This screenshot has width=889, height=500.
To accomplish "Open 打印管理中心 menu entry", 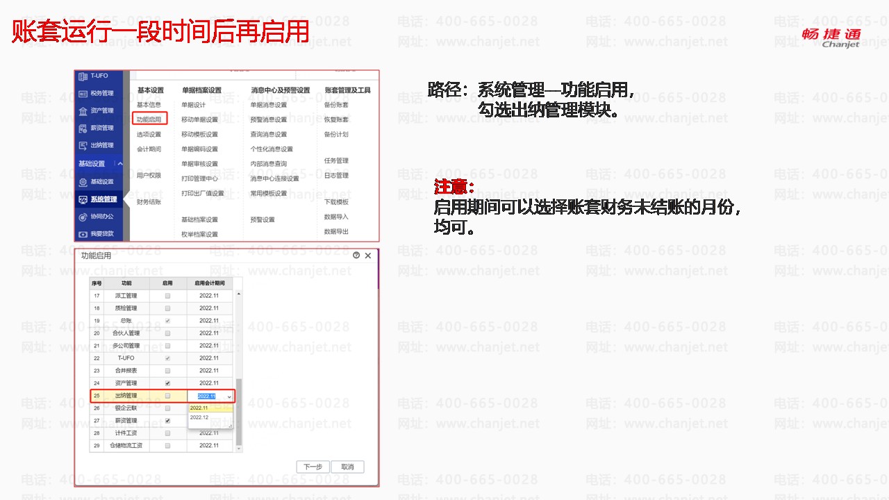I will coord(199,178).
